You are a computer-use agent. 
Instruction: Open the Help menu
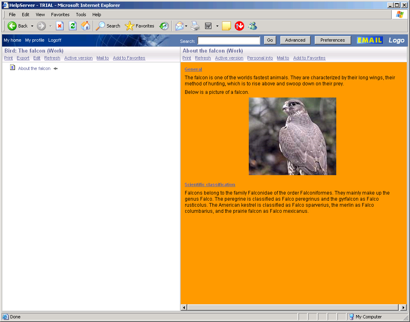(96, 15)
